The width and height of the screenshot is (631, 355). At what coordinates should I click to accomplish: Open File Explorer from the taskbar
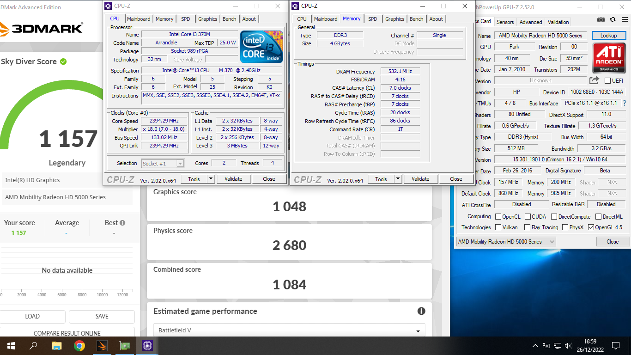point(56,345)
